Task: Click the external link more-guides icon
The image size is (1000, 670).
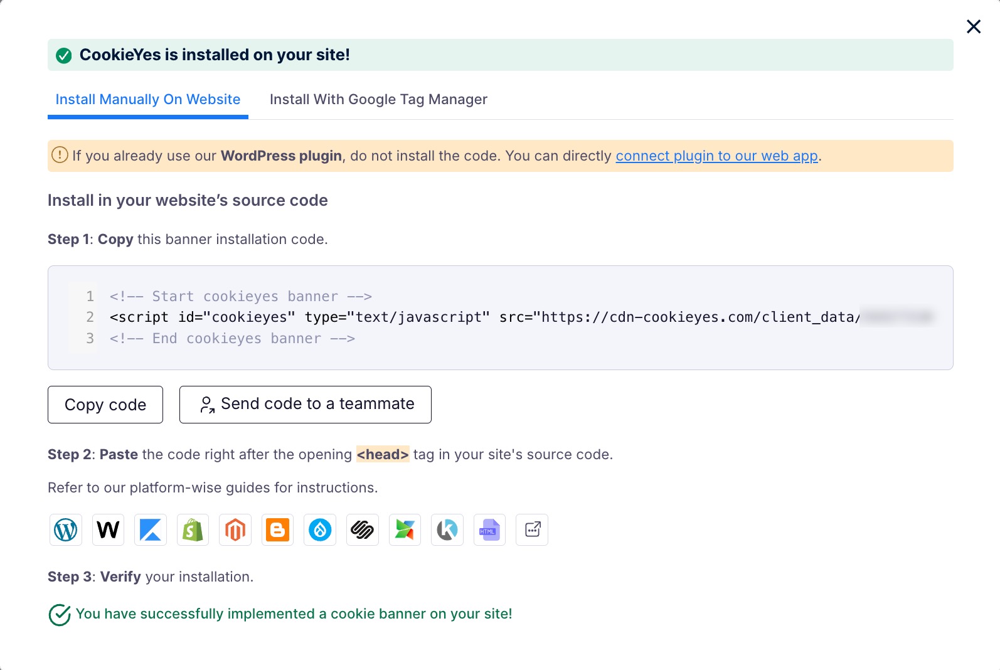Action: (x=532, y=530)
